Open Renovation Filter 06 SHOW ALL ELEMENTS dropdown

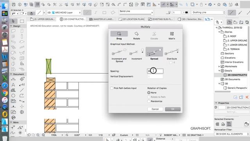(x=232, y=134)
